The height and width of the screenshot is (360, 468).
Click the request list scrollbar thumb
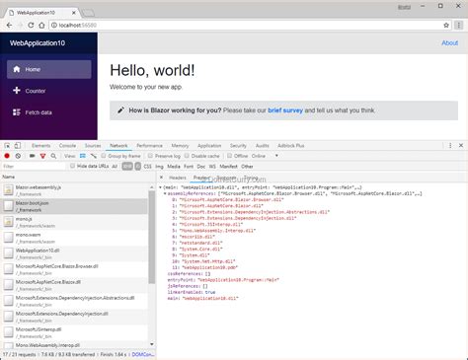click(x=152, y=237)
